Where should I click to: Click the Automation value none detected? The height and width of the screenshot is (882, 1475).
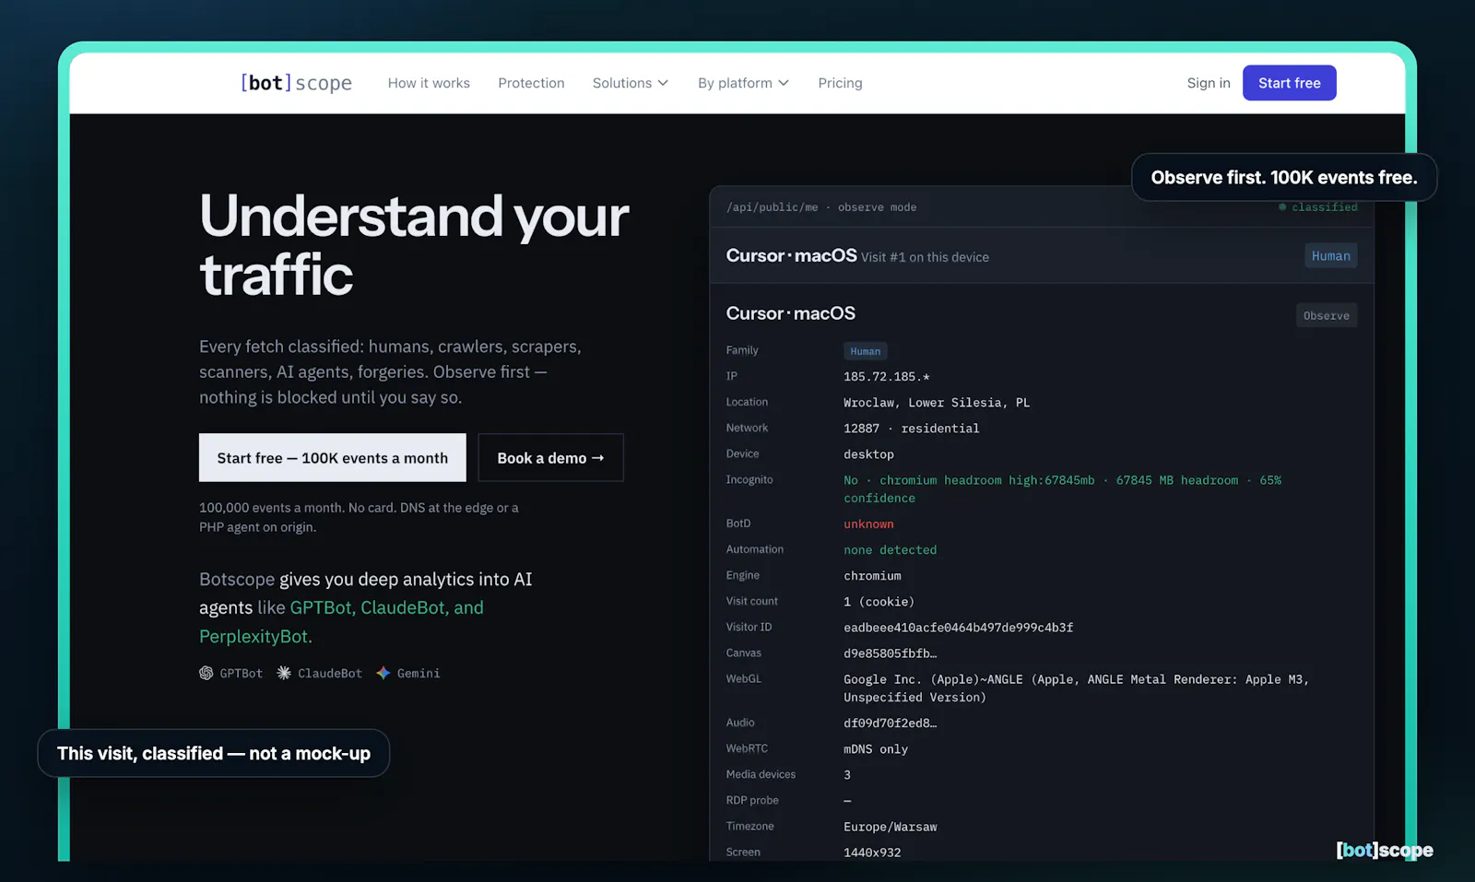coord(890,550)
